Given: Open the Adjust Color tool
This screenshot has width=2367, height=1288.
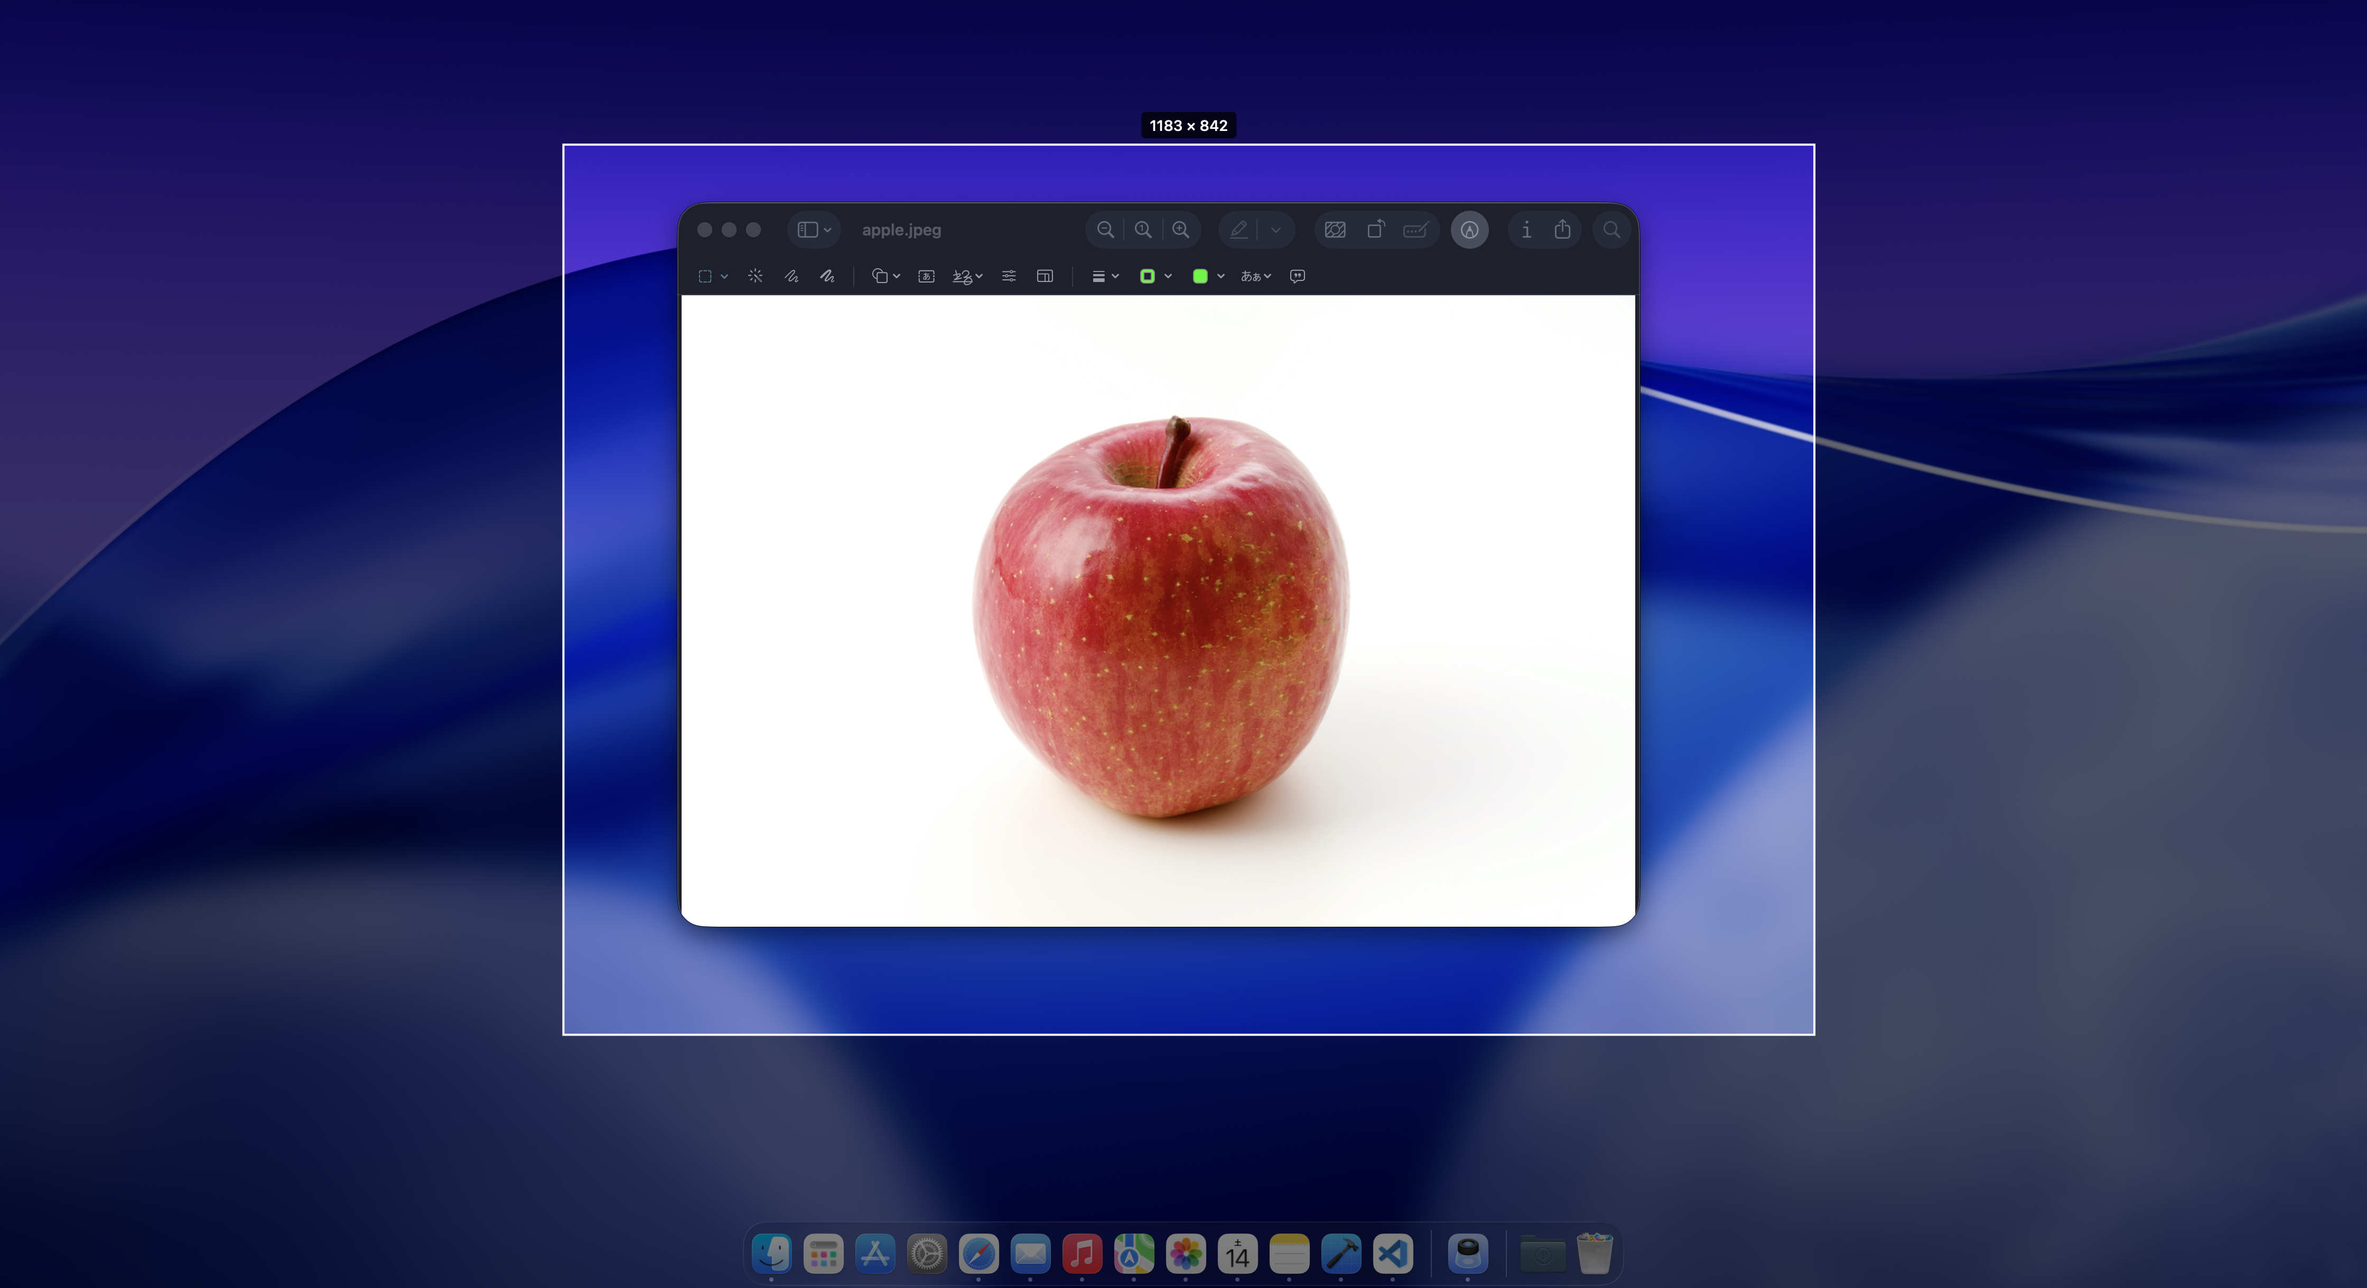Looking at the screenshot, I should tap(1009, 276).
